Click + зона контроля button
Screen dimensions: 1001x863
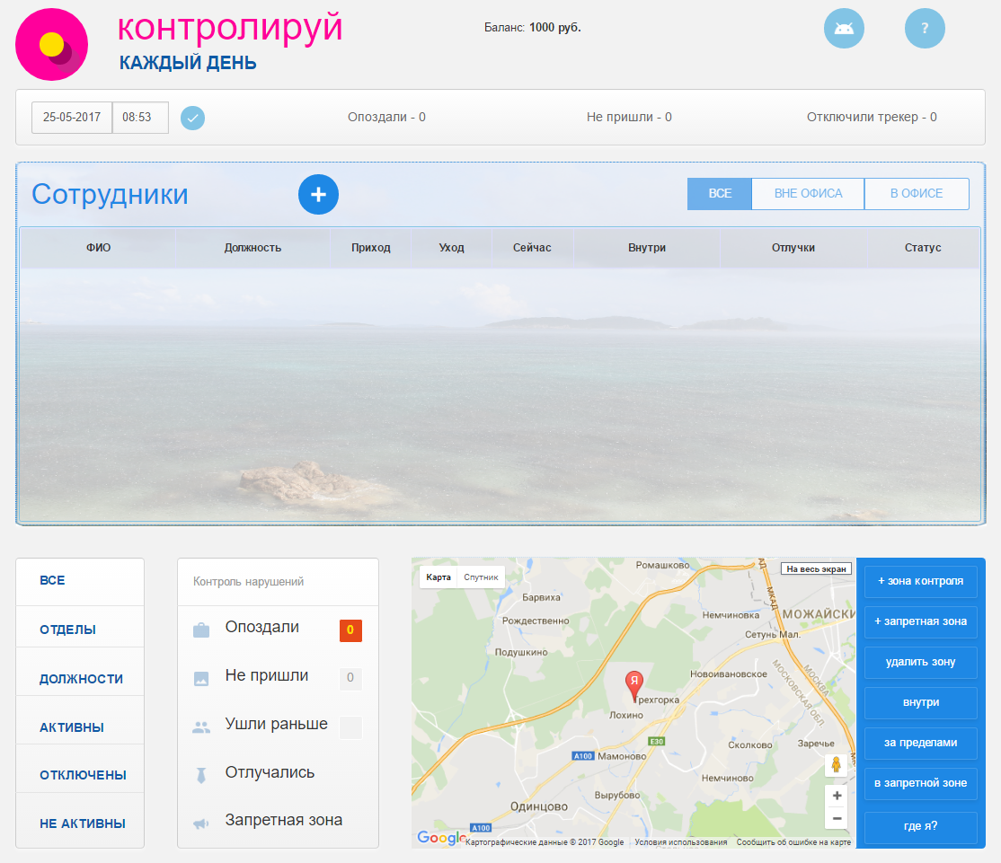pyautogui.click(x=920, y=581)
